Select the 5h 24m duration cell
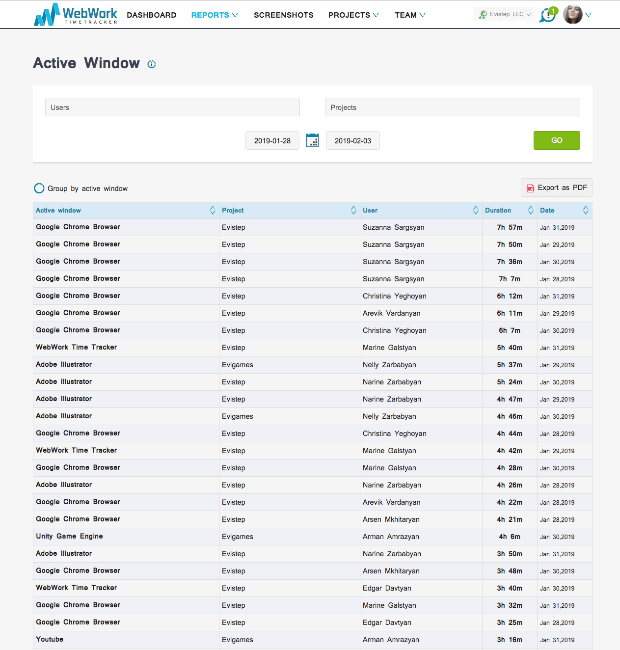The height and width of the screenshot is (650, 620). pos(510,382)
